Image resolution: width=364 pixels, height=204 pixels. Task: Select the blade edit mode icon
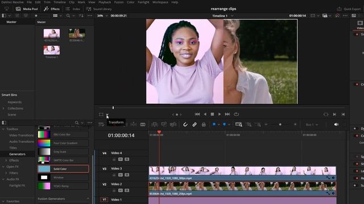point(143,125)
